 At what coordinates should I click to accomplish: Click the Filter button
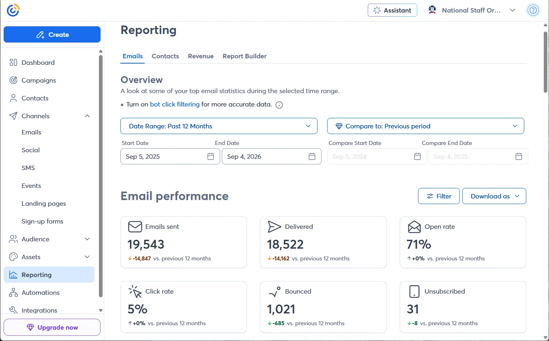pos(439,196)
